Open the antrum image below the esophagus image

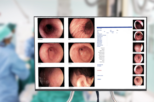pos(51,53)
